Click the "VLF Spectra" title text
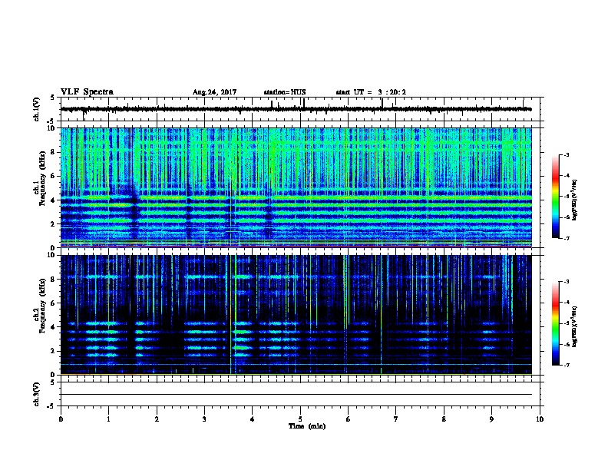The height and width of the screenshot is (470, 608). 87,92
